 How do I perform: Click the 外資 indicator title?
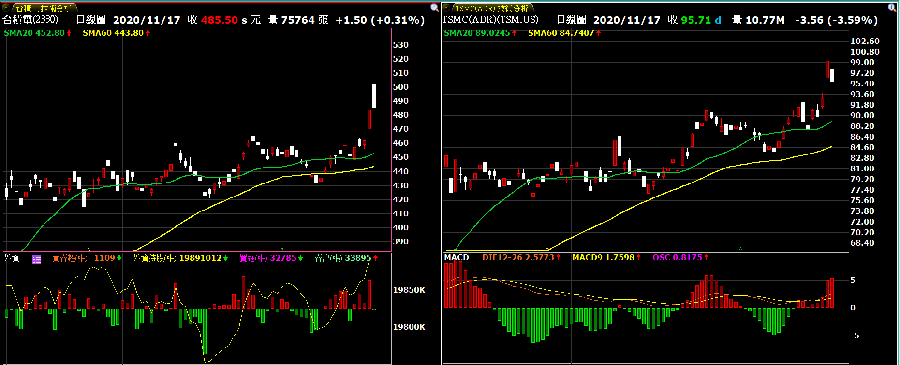point(12,258)
